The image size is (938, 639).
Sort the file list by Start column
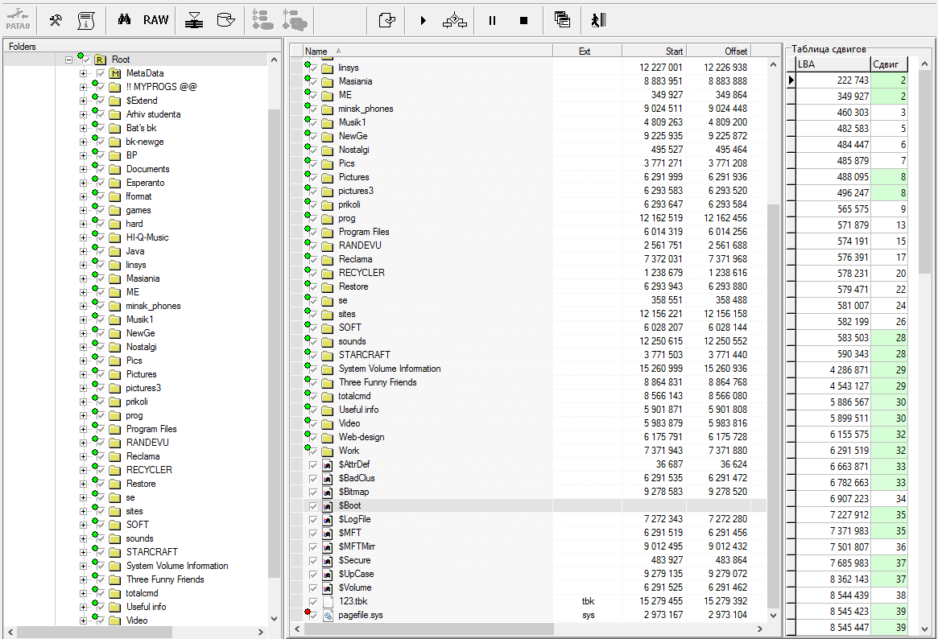tap(653, 52)
